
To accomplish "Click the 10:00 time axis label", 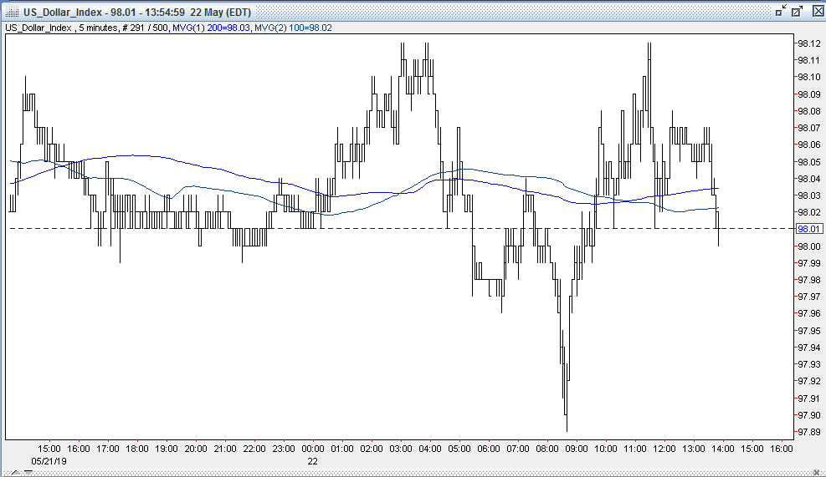I will pos(606,449).
